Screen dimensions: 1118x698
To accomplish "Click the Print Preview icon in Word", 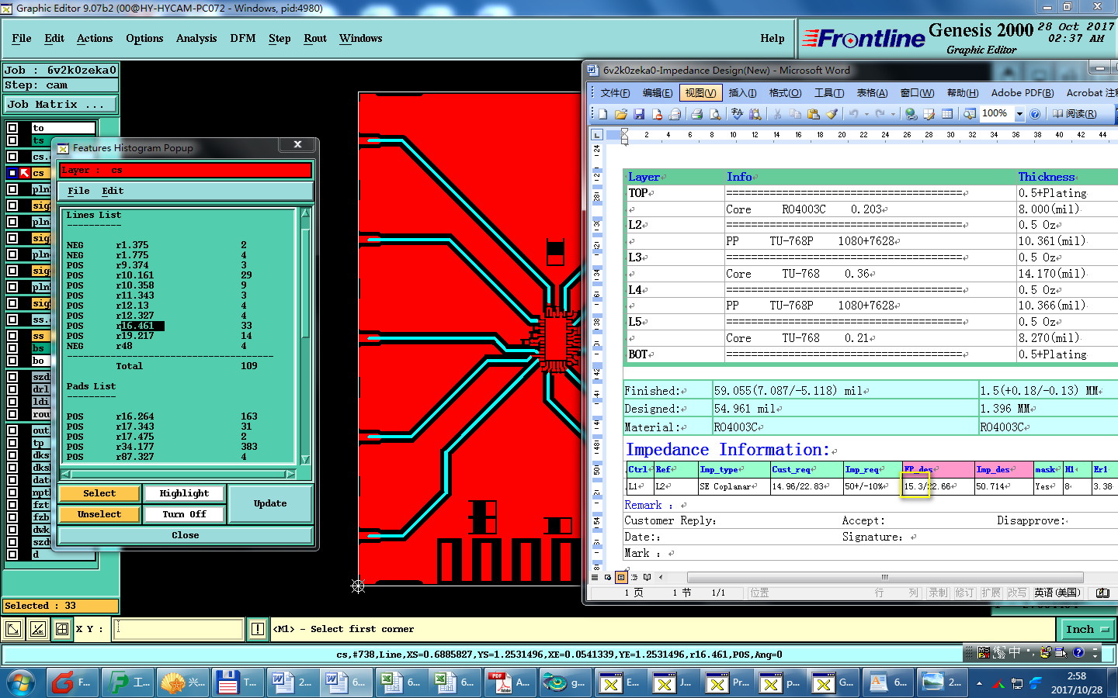I will pos(715,114).
